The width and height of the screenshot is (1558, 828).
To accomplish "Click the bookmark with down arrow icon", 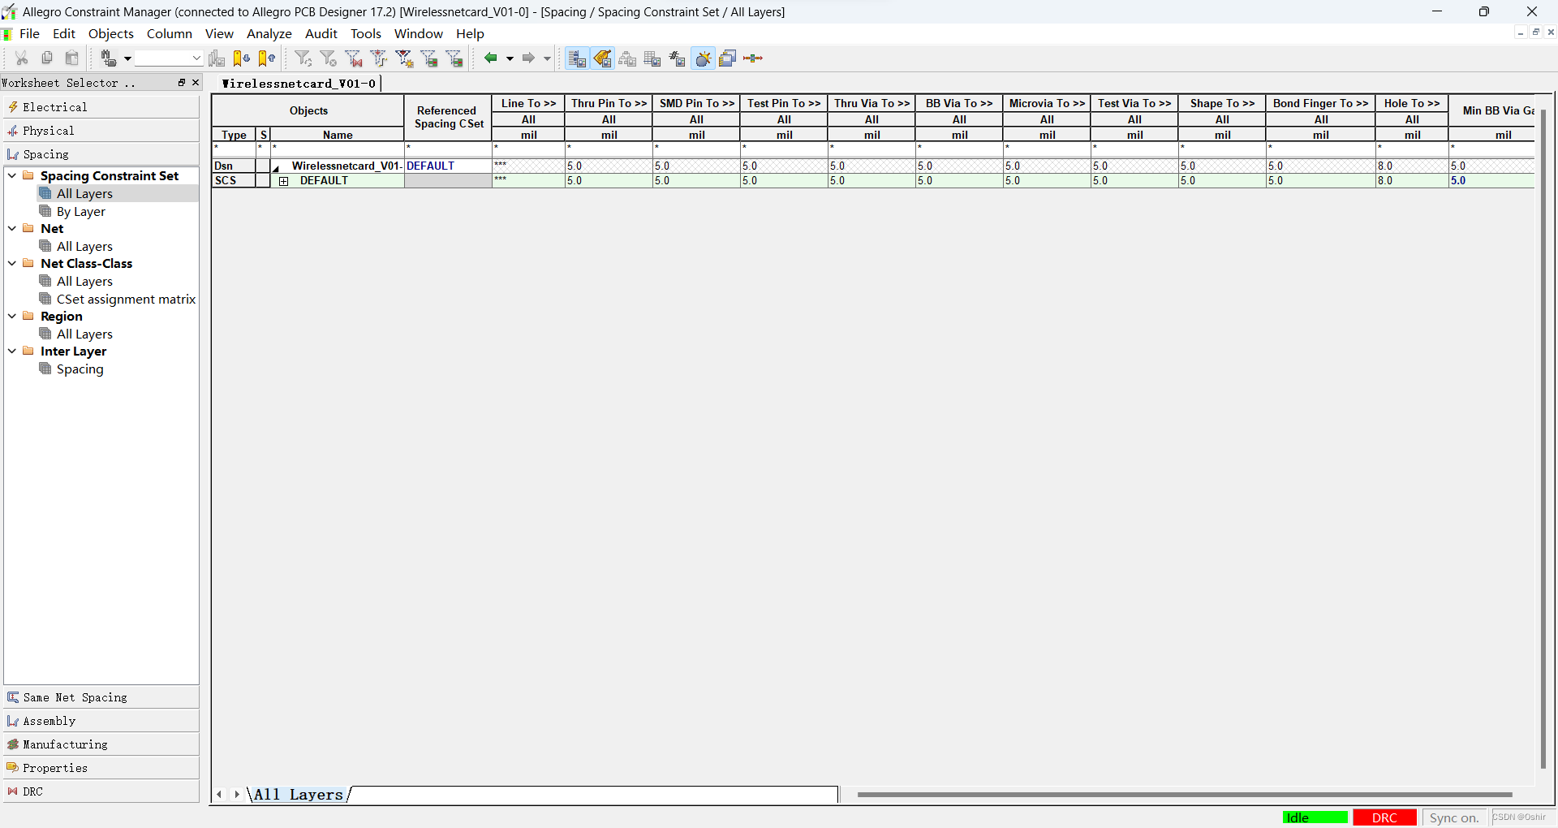I will pos(241,58).
